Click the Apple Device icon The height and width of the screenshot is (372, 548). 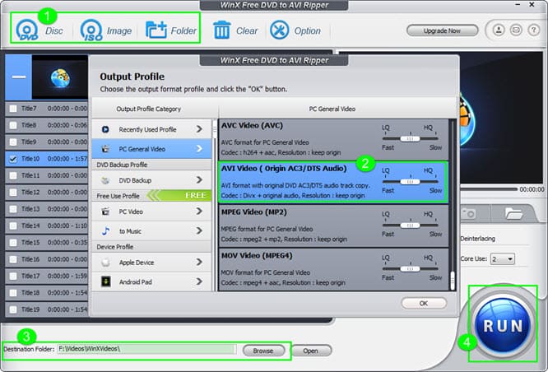pyautogui.click(x=105, y=263)
